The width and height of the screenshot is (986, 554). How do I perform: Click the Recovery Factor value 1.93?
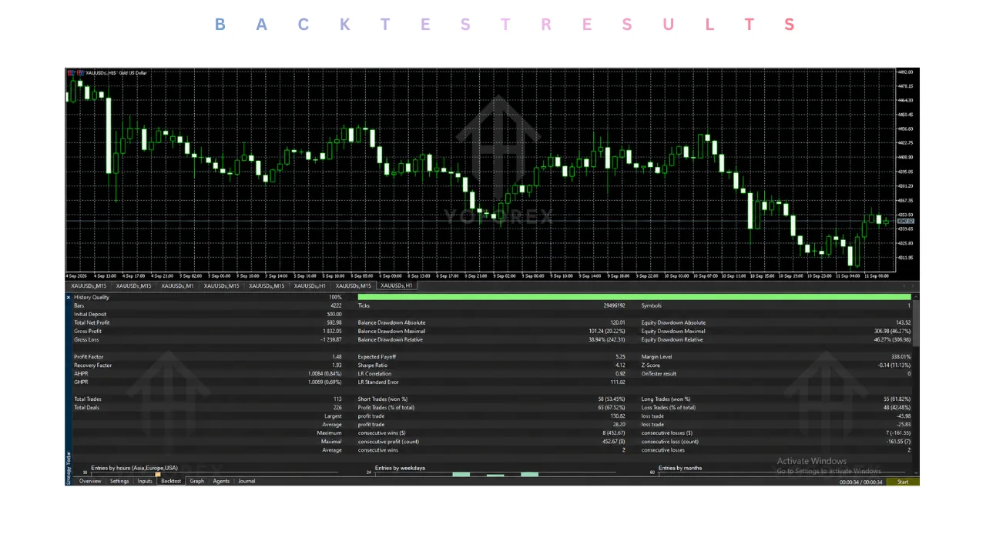(x=337, y=365)
